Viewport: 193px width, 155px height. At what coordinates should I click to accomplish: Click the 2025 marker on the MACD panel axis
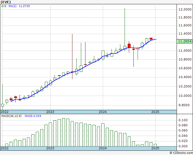click(155, 148)
